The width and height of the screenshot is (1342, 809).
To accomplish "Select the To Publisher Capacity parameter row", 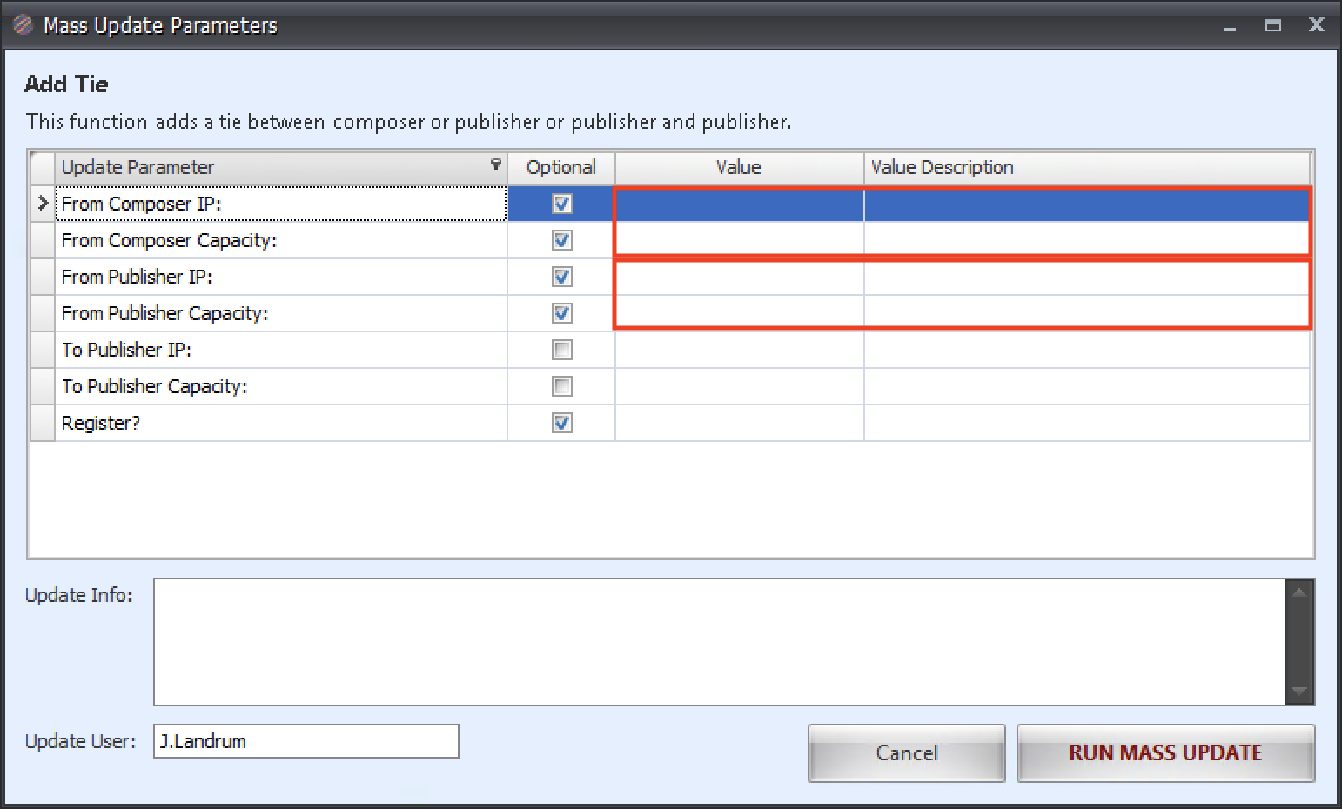I will (279, 386).
